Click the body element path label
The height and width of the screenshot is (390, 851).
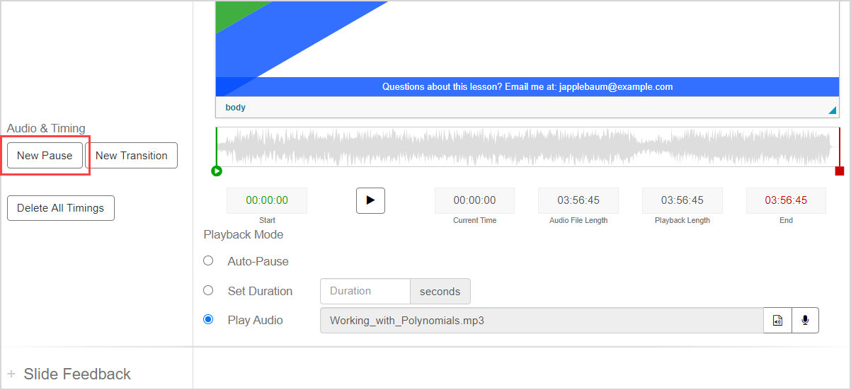point(236,108)
